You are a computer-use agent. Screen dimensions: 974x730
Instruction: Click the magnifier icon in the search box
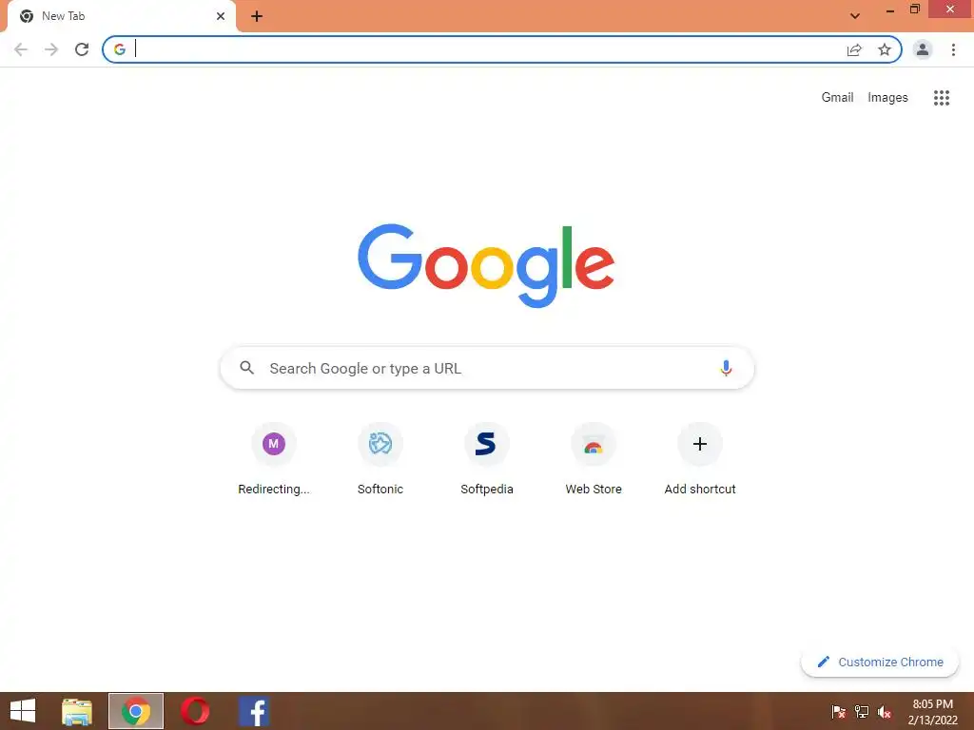pos(246,368)
